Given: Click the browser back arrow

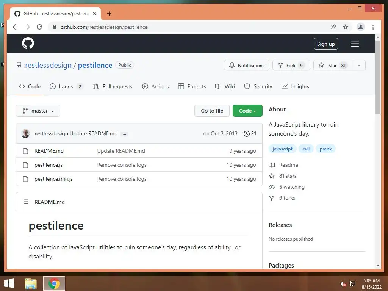Looking at the screenshot, I should tap(15, 27).
